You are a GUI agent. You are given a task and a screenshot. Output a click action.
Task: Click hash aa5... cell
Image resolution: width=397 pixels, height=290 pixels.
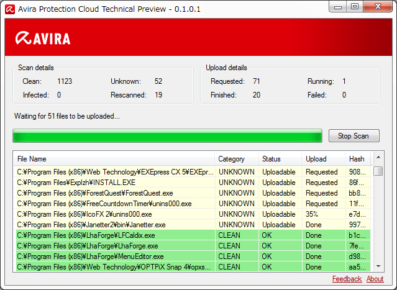point(357,267)
